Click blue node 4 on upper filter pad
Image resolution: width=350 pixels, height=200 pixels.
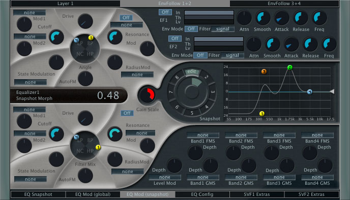pos(76,40)
